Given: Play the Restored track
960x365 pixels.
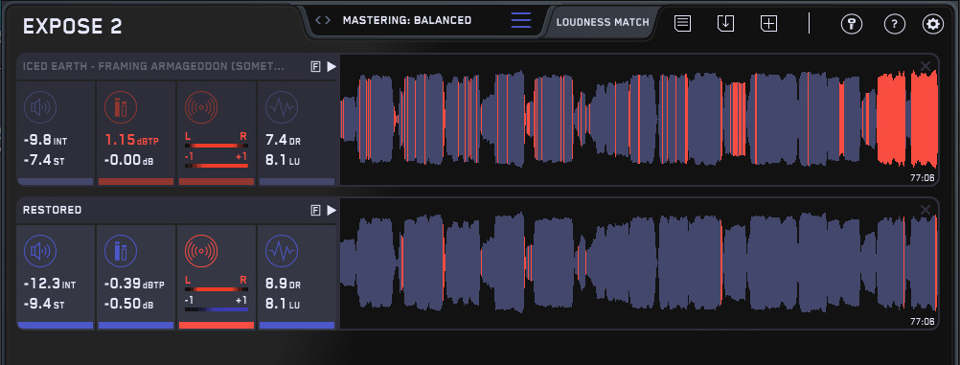Looking at the screenshot, I should point(331,210).
